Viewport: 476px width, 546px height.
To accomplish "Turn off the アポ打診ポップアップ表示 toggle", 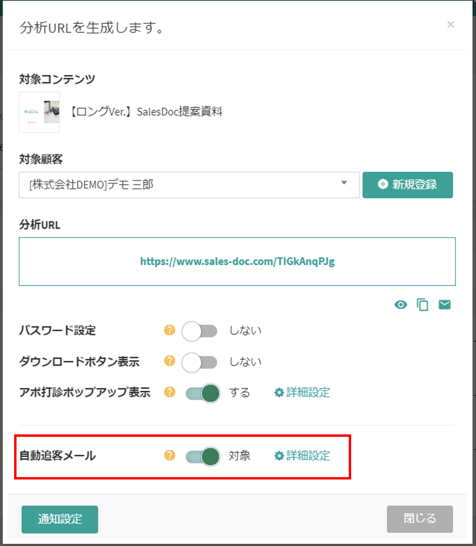I will pos(202,393).
